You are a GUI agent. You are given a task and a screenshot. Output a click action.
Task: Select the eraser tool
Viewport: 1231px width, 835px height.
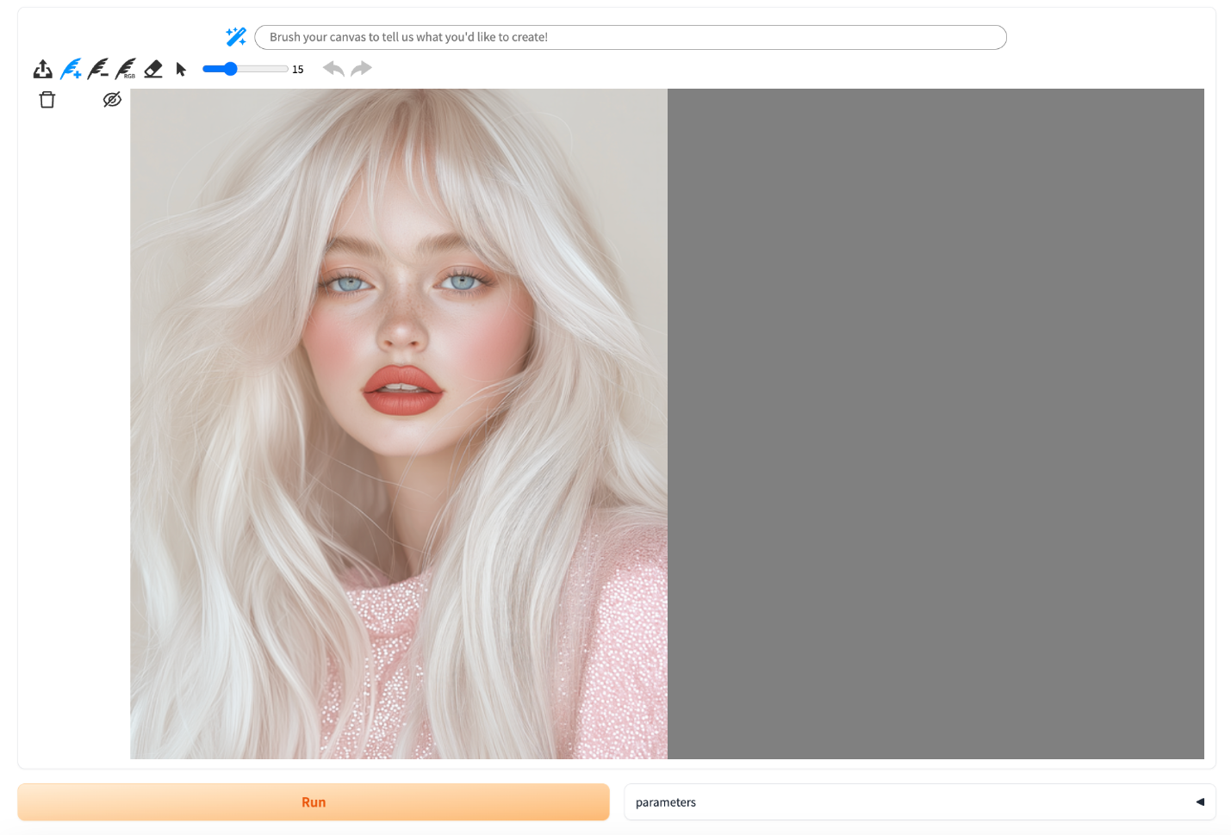tap(153, 69)
